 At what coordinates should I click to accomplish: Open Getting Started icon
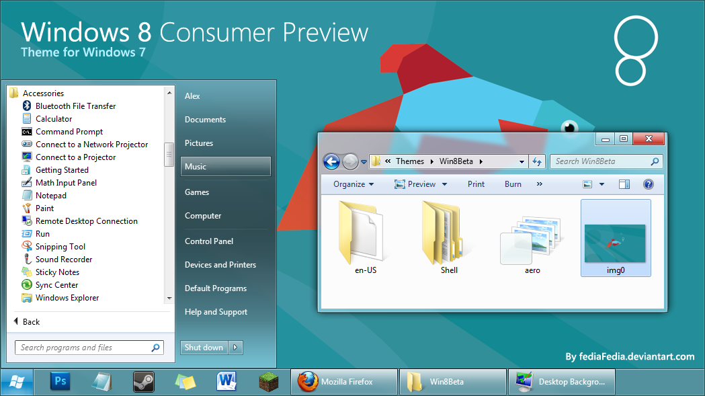point(27,170)
